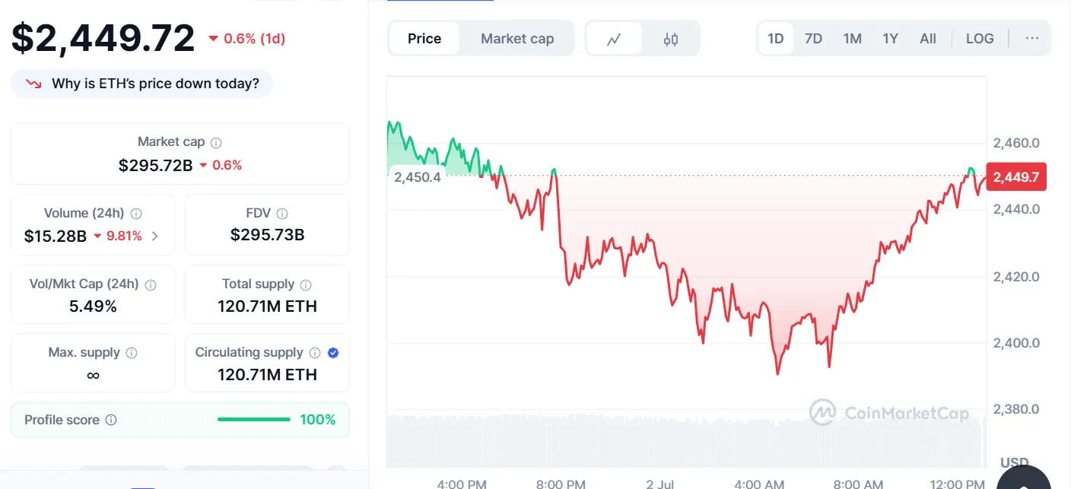
Task: Switch to line chart view icon
Action: [614, 39]
